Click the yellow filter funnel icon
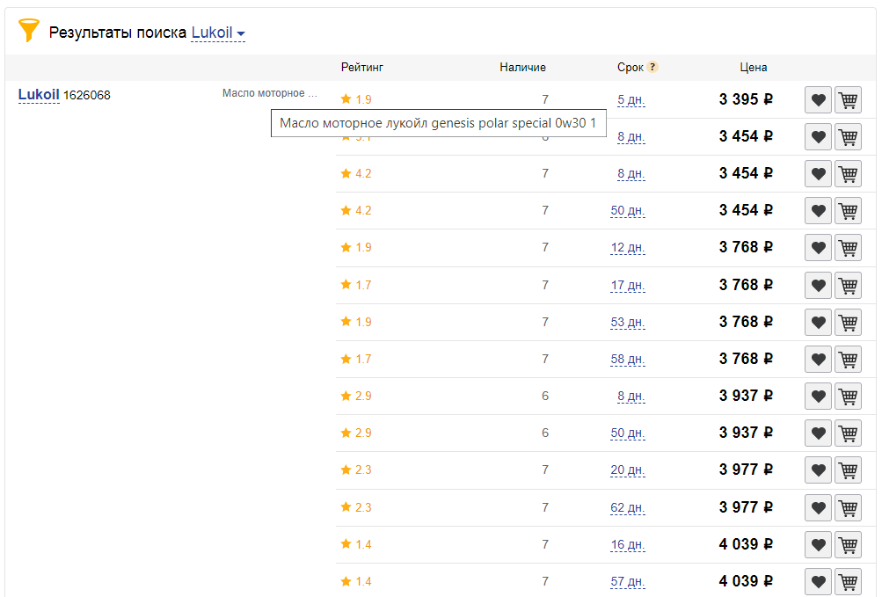The width and height of the screenshot is (882, 597). (x=29, y=31)
